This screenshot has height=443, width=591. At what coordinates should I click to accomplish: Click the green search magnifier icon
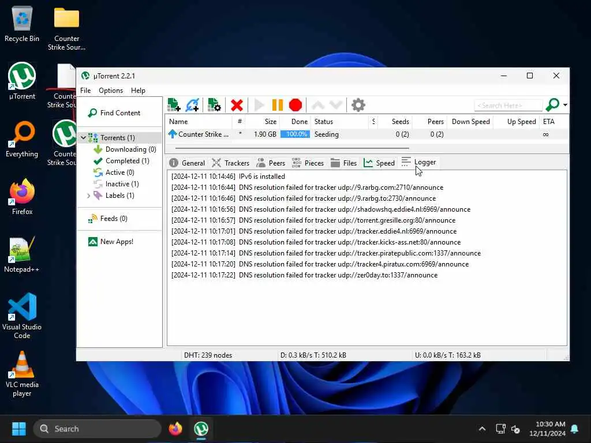552,105
